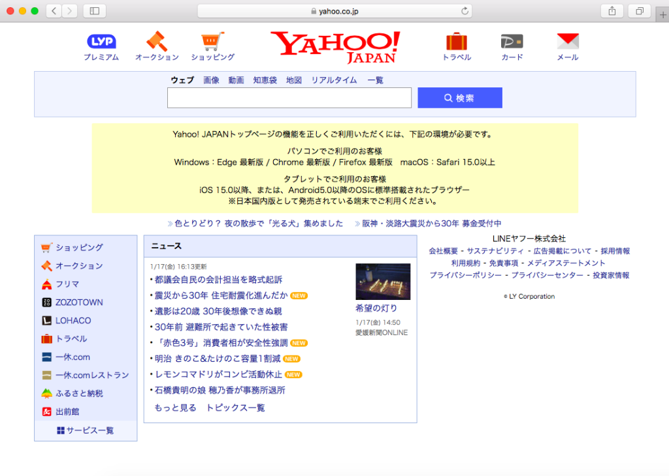Open ショッピング in the left sidebar
Screen dimensions: 669x476
click(x=79, y=247)
